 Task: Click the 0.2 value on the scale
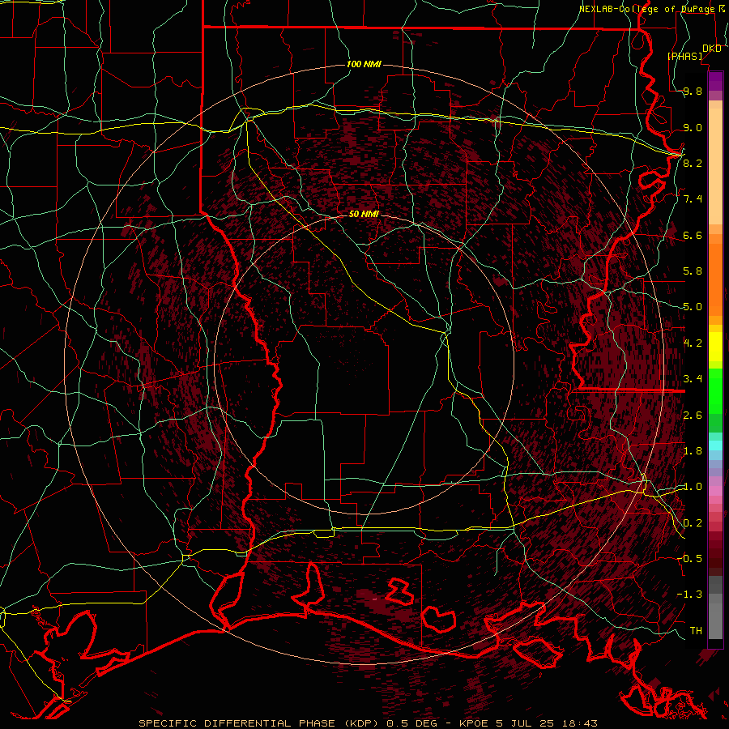coord(693,523)
